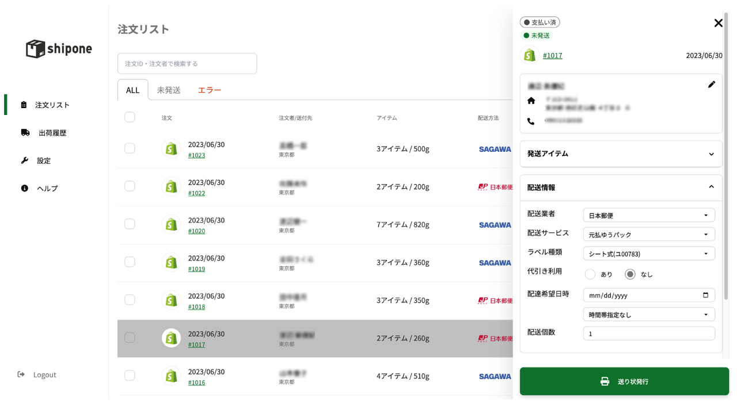Open the 配送業者 dropdown
Viewport: 737px width, 414px height.
click(x=649, y=215)
